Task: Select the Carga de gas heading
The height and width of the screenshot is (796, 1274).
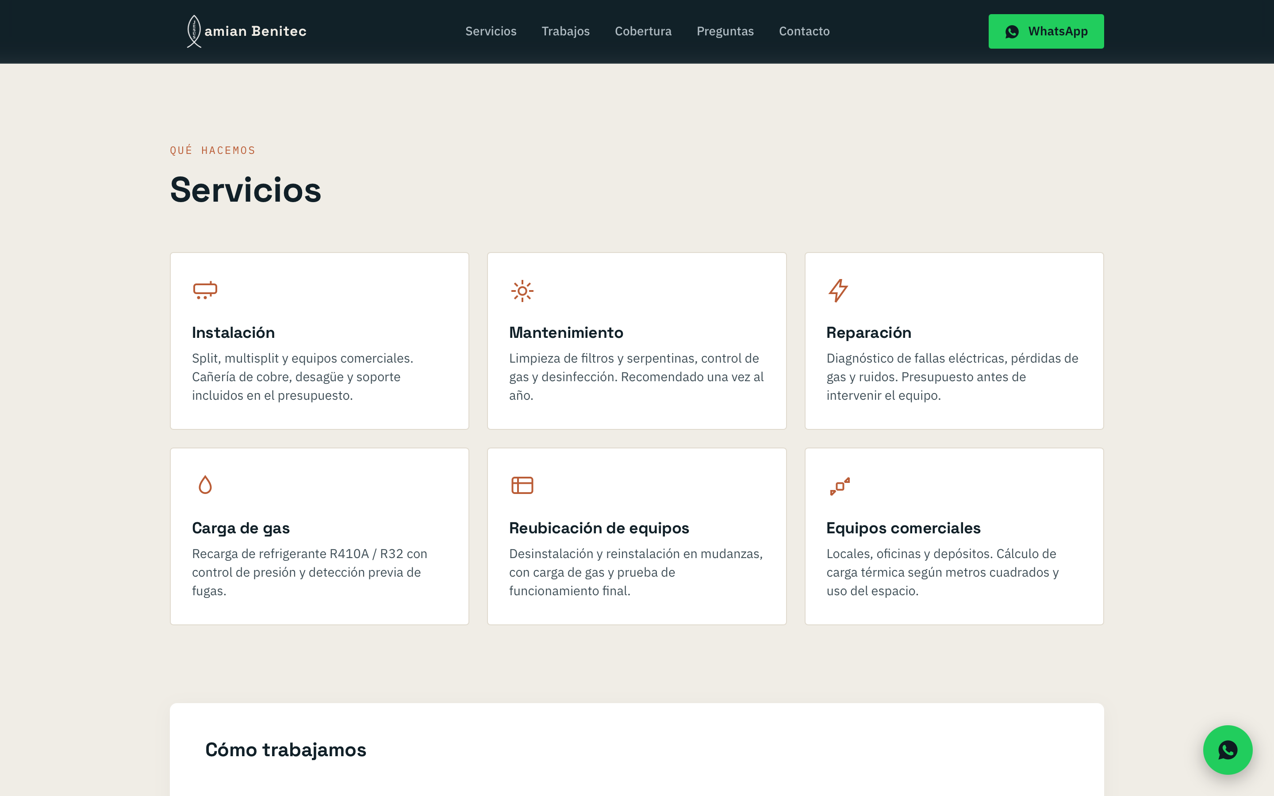Action: point(241,528)
